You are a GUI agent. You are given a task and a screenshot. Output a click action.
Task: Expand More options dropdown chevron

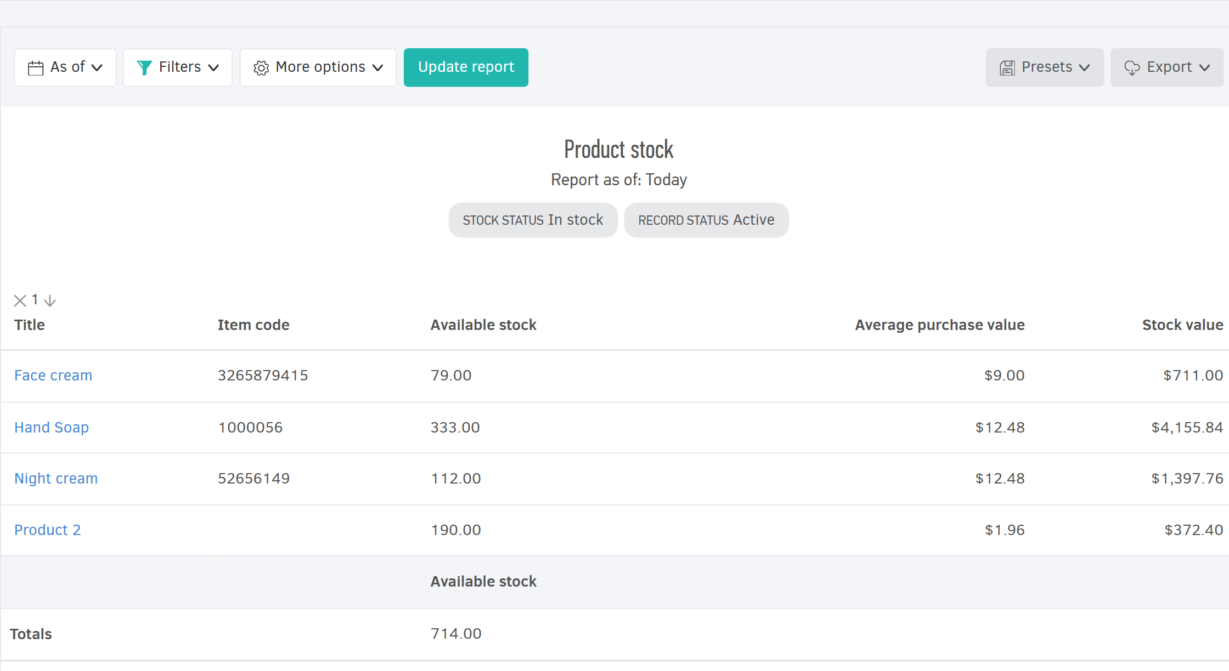coord(377,68)
